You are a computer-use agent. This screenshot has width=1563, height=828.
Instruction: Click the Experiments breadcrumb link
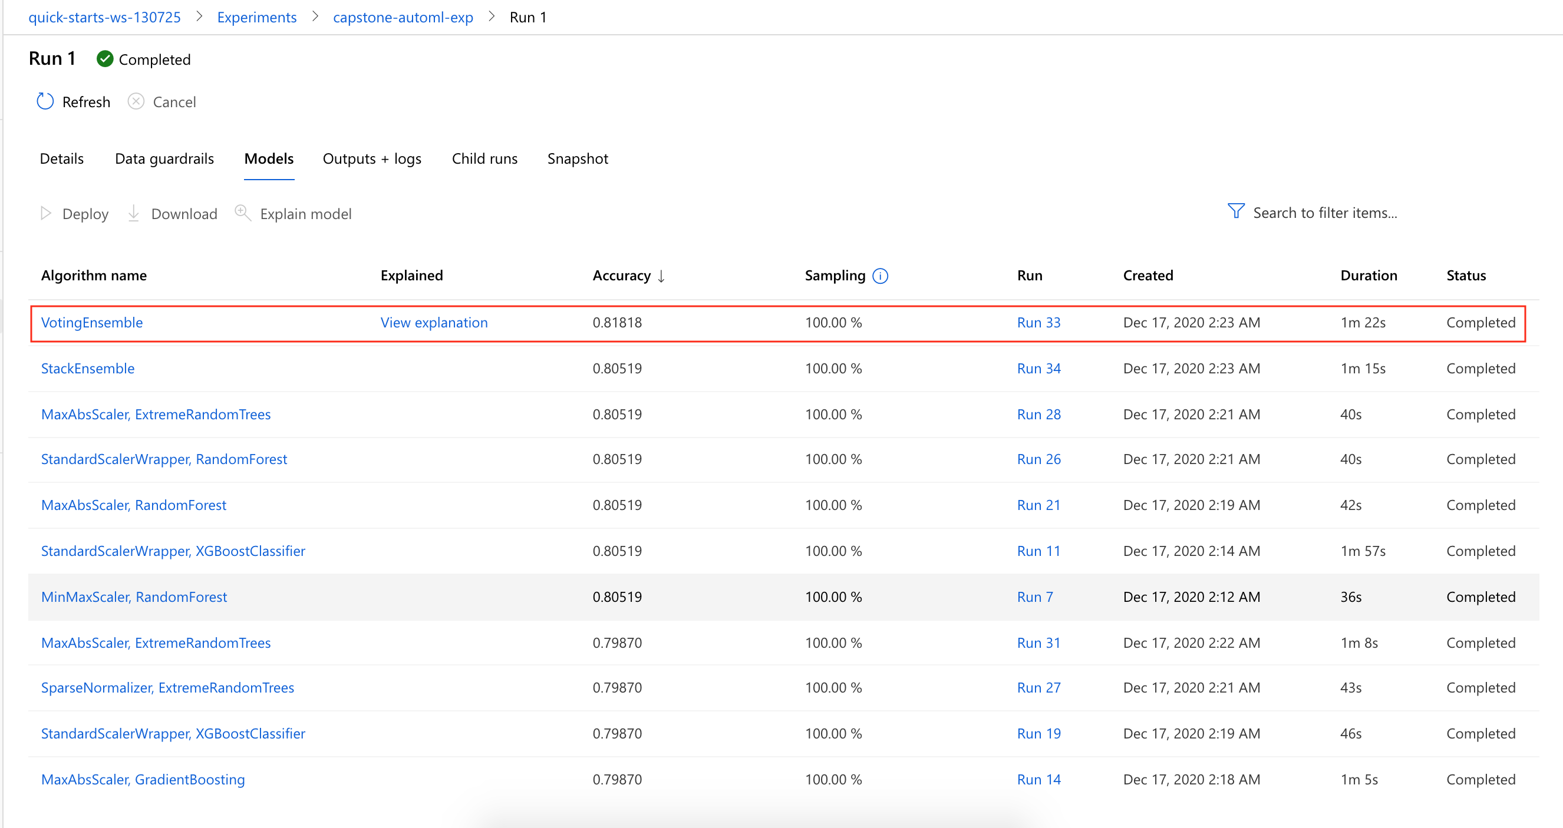point(256,17)
